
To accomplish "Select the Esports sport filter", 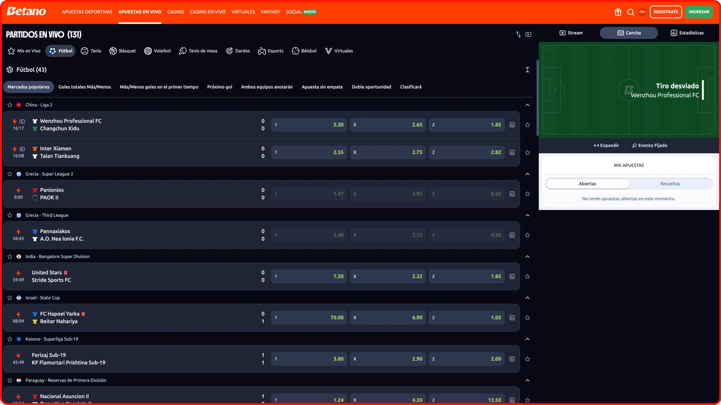I will tap(270, 51).
